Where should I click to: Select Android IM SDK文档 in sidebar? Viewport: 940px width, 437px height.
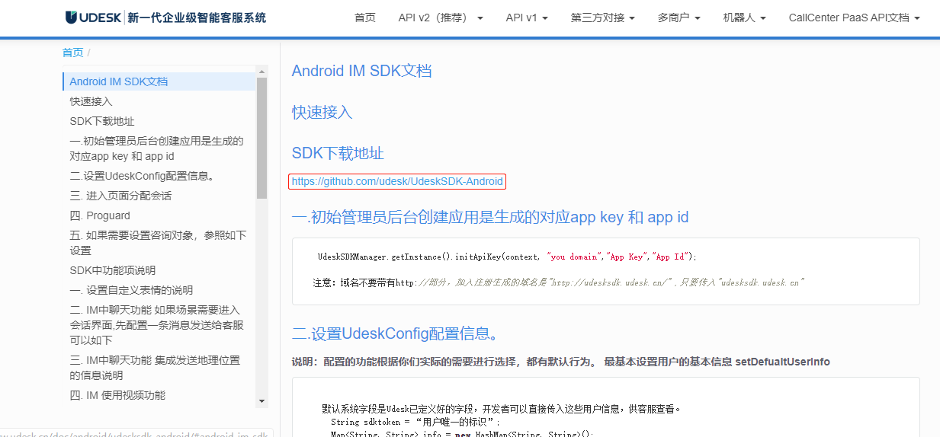pyautogui.click(x=159, y=81)
